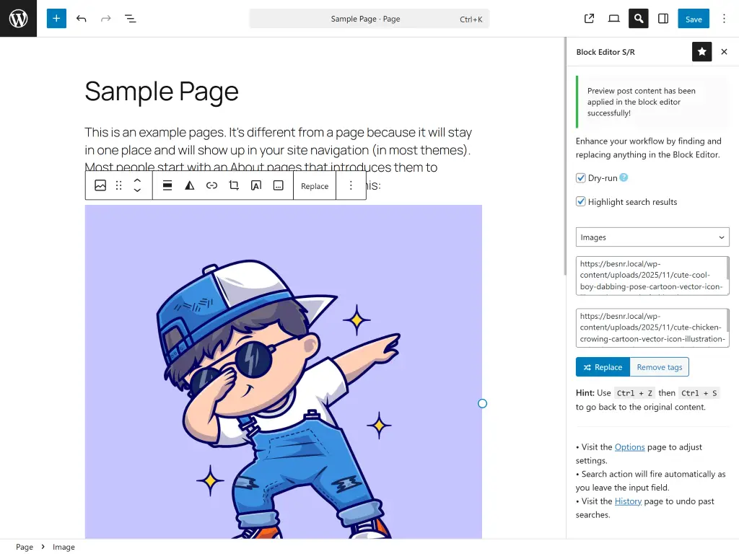
Task: Open the History page link
Action: coord(628,501)
